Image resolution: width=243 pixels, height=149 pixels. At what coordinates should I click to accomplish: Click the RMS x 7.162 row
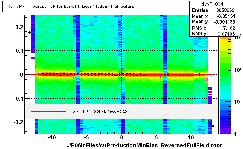pyautogui.click(x=213, y=28)
